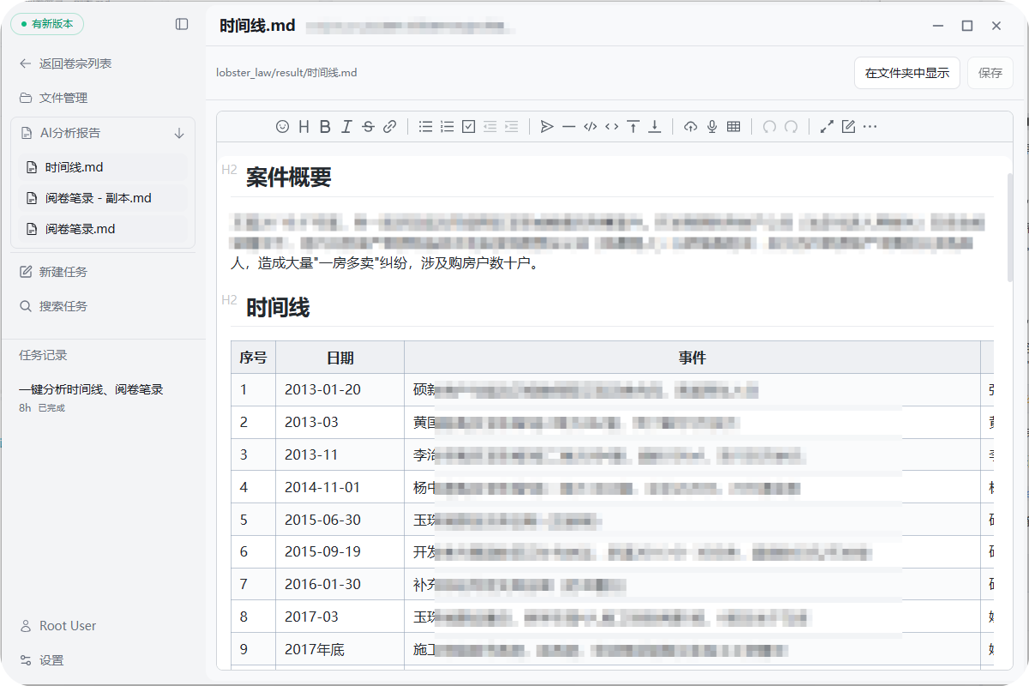The image size is (1029, 686).
Task: Open the emoji picker in toolbar
Action: (x=282, y=127)
